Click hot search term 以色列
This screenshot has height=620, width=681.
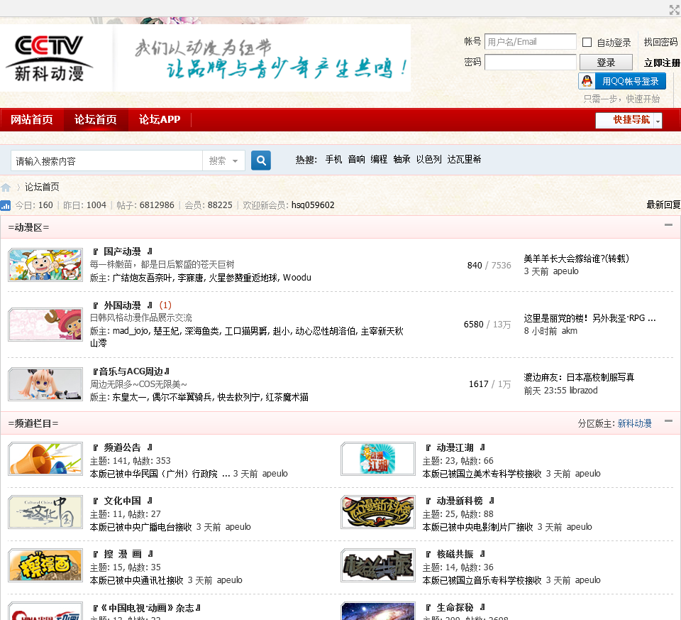click(x=428, y=160)
